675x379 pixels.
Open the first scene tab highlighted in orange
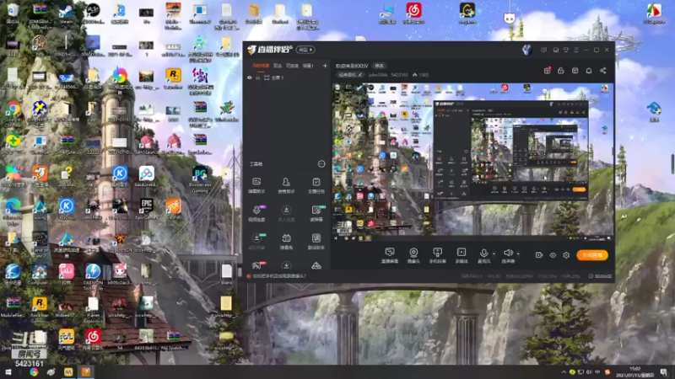tap(261, 66)
